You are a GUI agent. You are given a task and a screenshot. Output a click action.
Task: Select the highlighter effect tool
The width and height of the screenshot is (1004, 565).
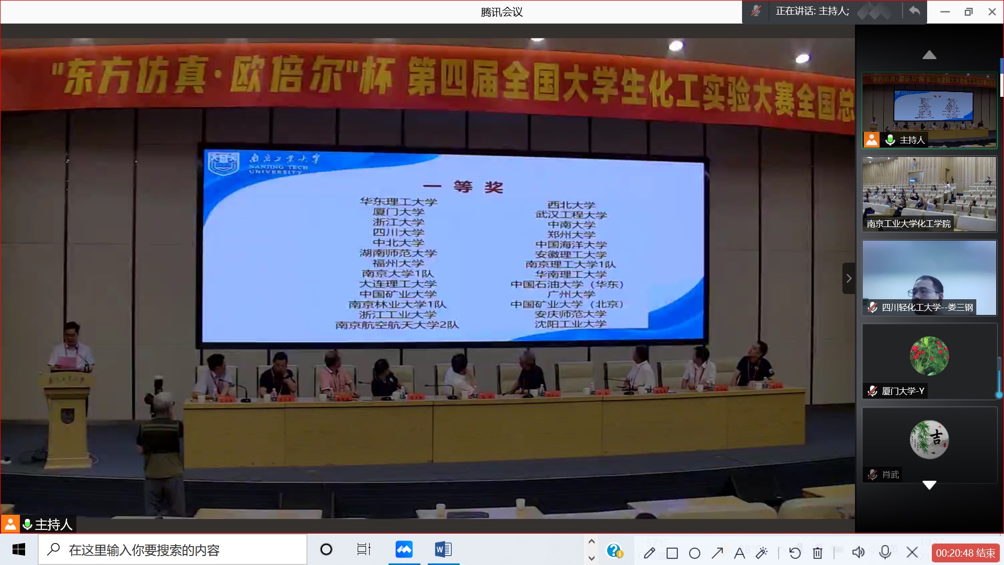click(x=762, y=552)
